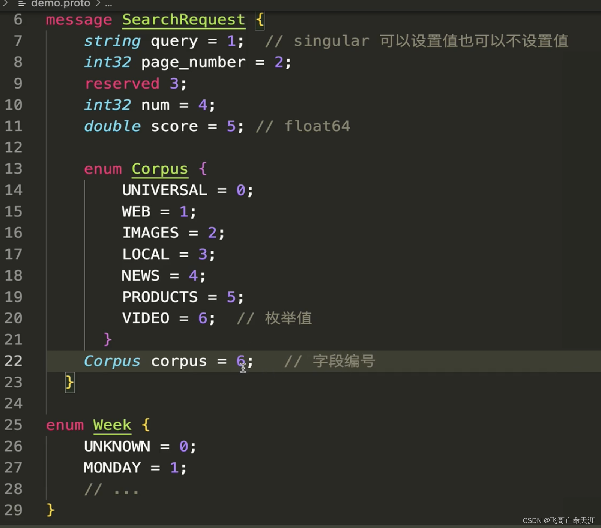The image size is (601, 528).
Task: Click the 'enum' keyword on line 25
Action: click(65, 425)
